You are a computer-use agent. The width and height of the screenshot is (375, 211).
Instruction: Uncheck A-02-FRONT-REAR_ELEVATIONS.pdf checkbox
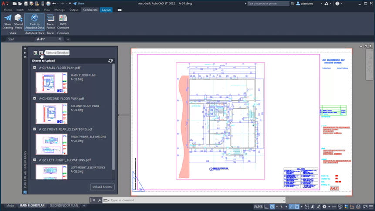[34, 129]
